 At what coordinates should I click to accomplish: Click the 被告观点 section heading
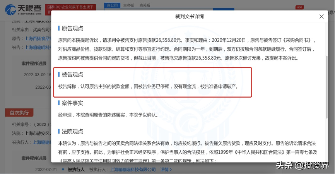[72, 75]
